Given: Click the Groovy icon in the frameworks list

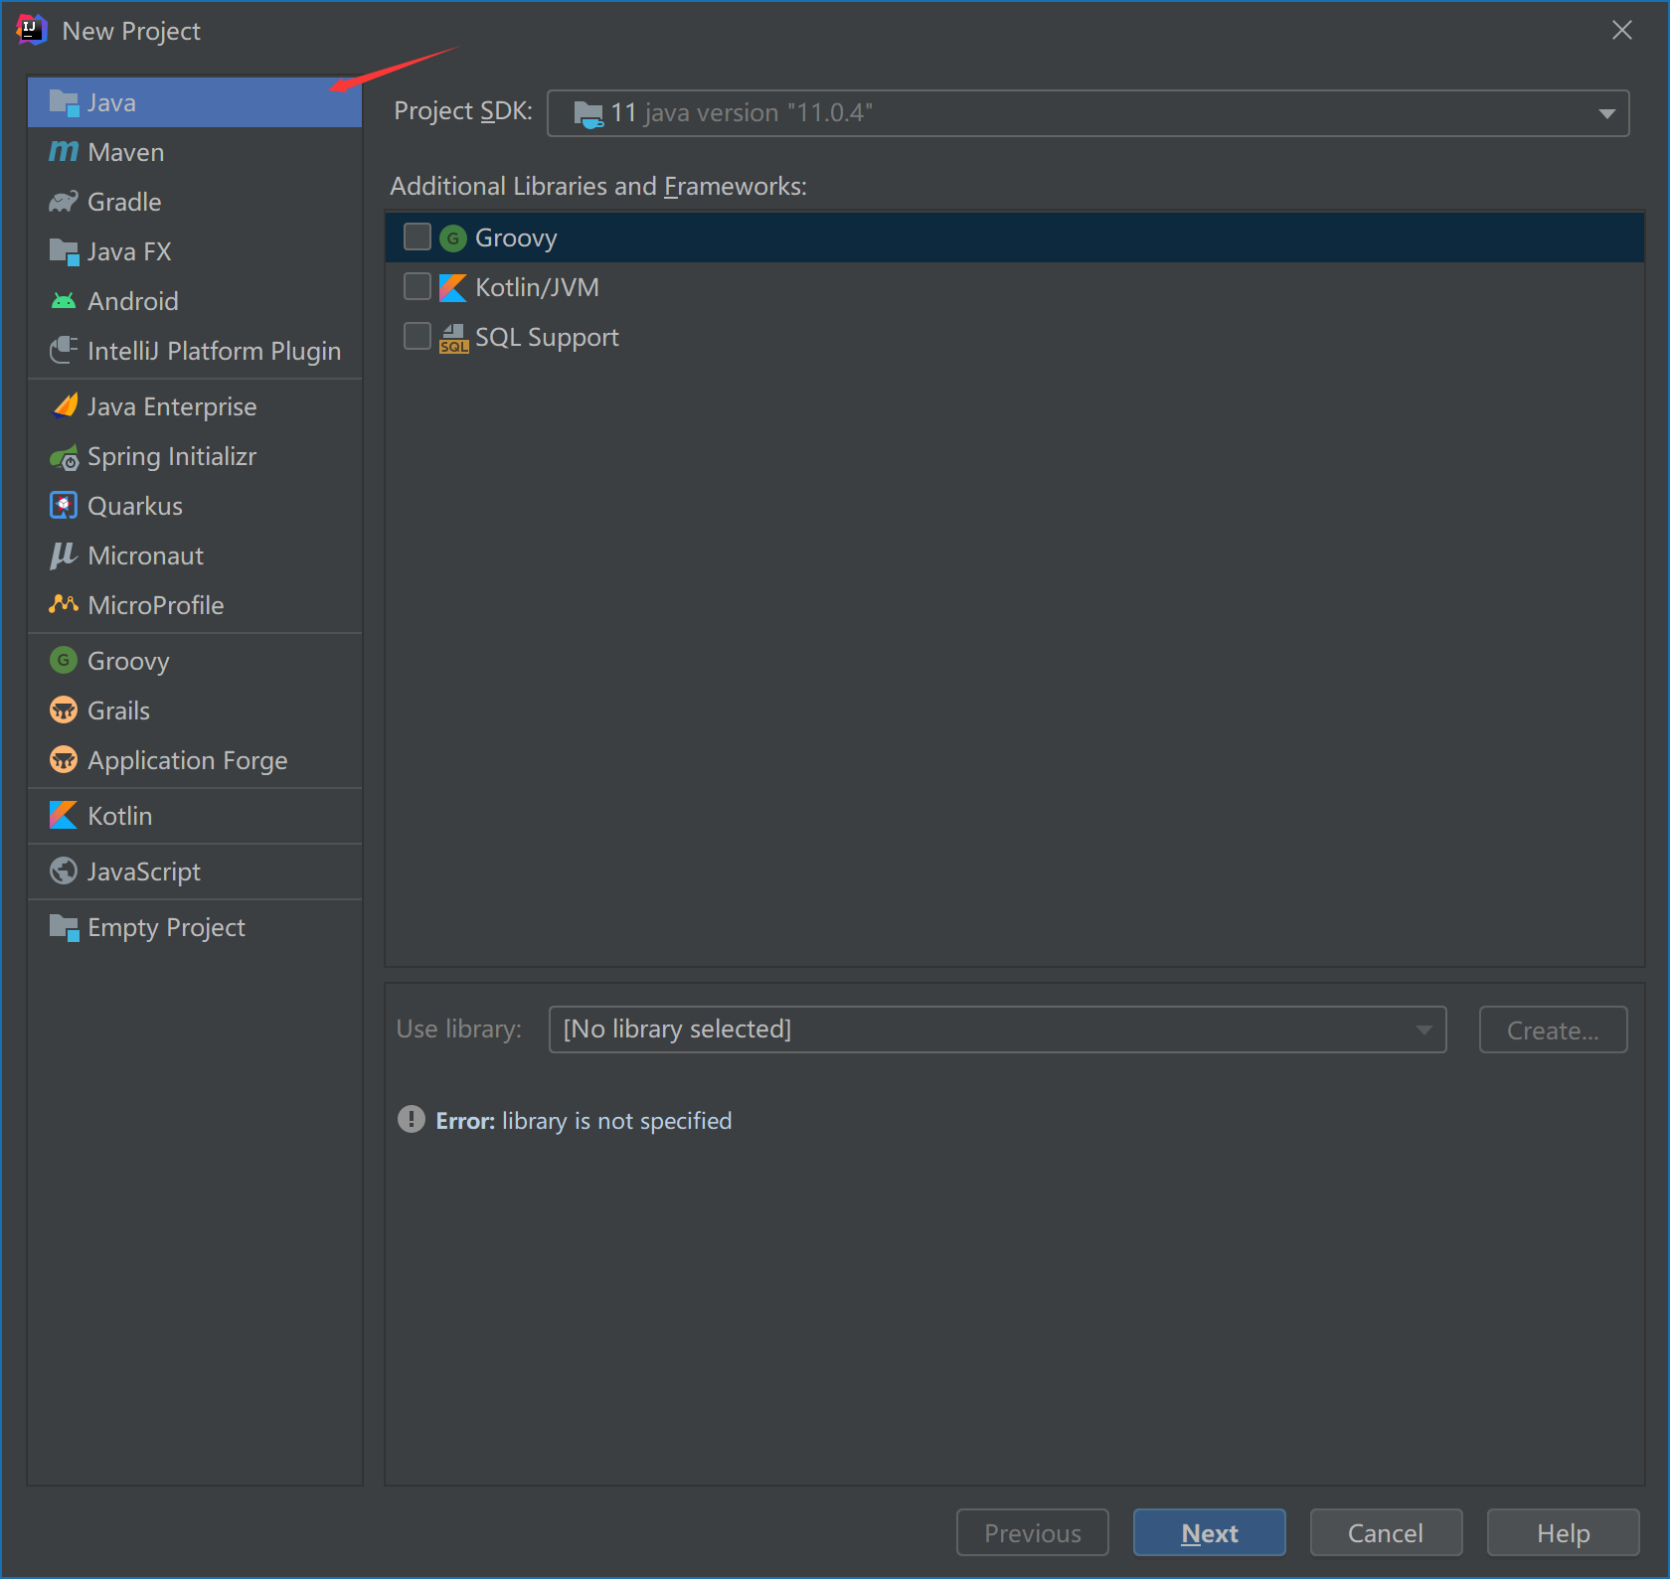Looking at the screenshot, I should click(x=453, y=238).
